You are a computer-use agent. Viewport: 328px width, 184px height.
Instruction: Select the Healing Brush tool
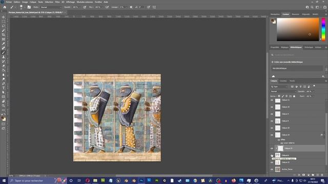point(4,48)
